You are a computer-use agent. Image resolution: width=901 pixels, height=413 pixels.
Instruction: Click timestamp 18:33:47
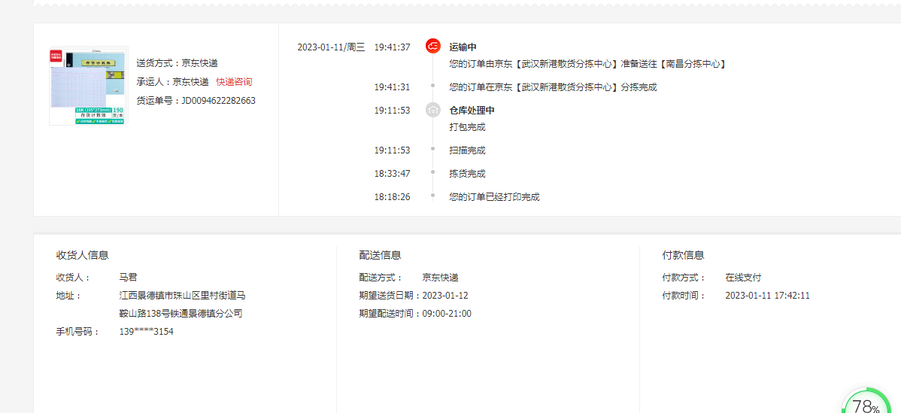point(392,174)
